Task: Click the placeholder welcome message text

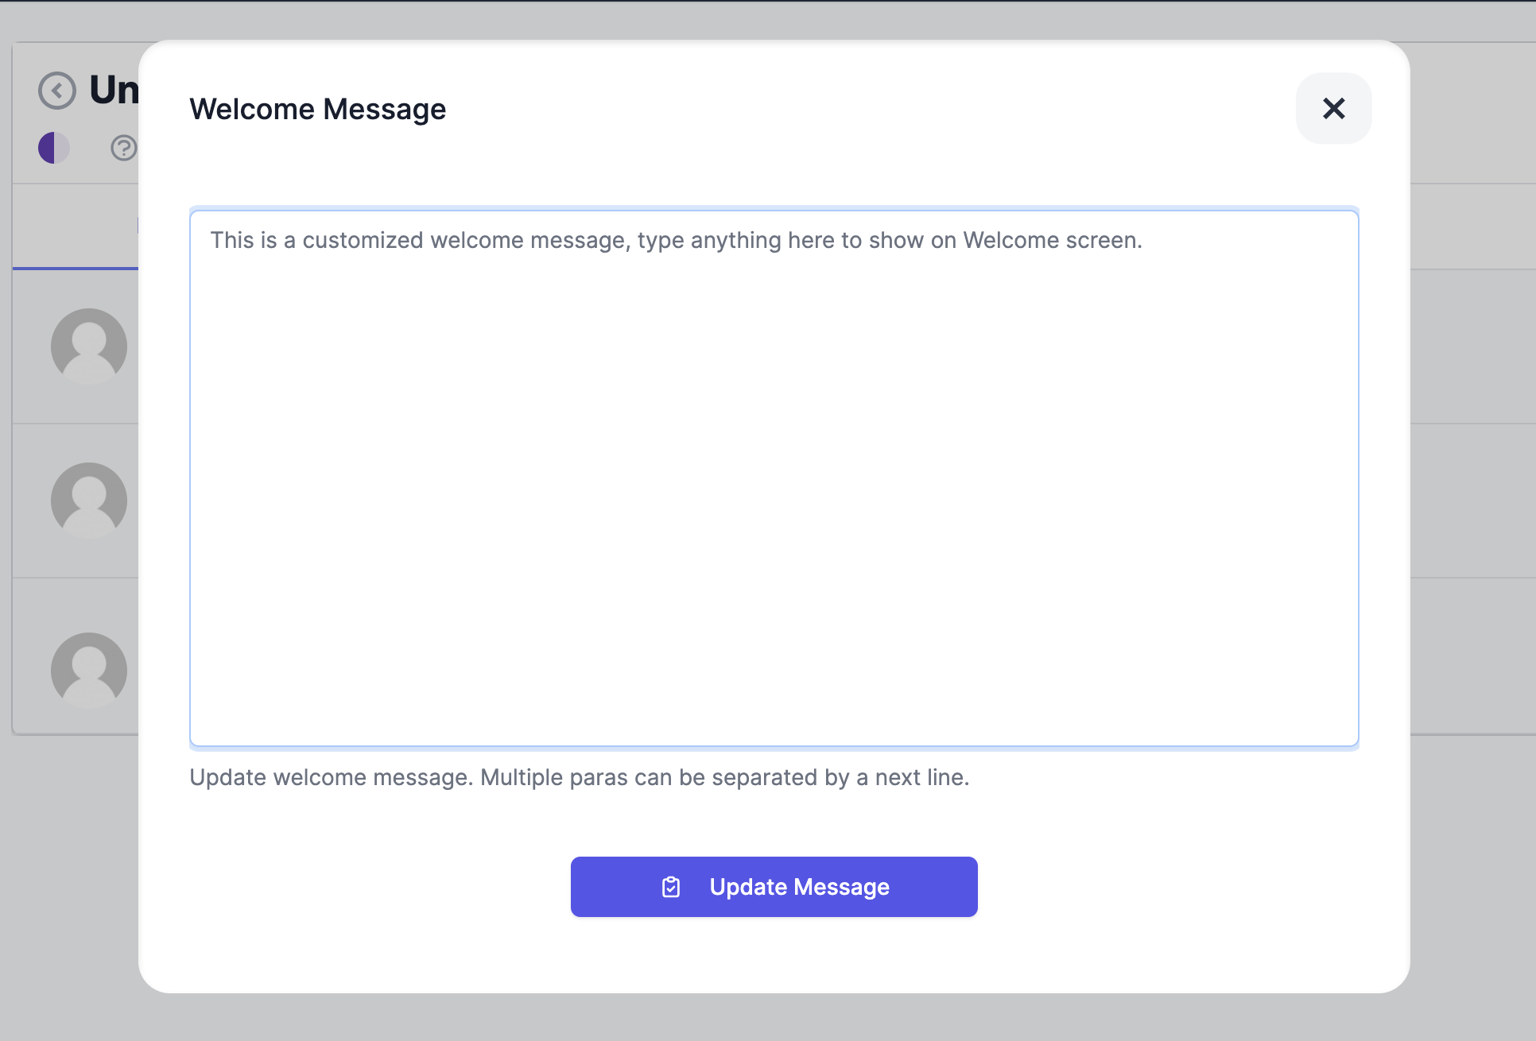Action: (x=674, y=240)
